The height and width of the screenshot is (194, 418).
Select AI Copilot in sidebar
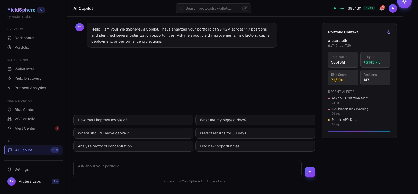33,150
